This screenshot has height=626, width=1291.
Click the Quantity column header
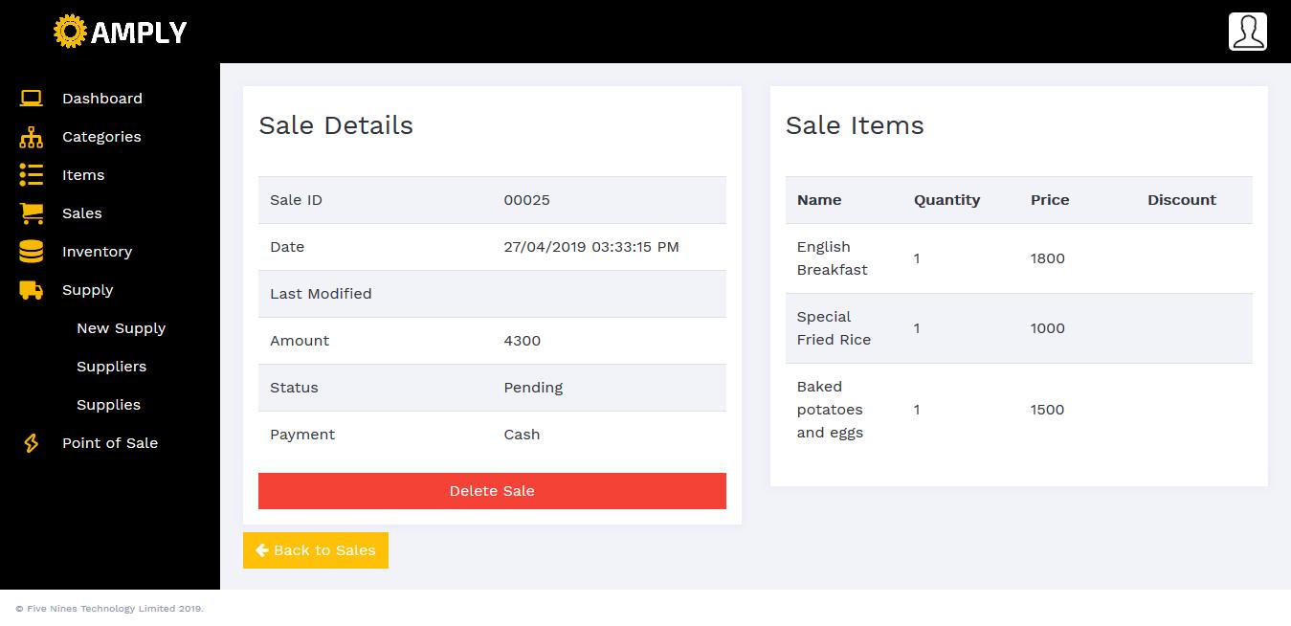click(x=946, y=200)
